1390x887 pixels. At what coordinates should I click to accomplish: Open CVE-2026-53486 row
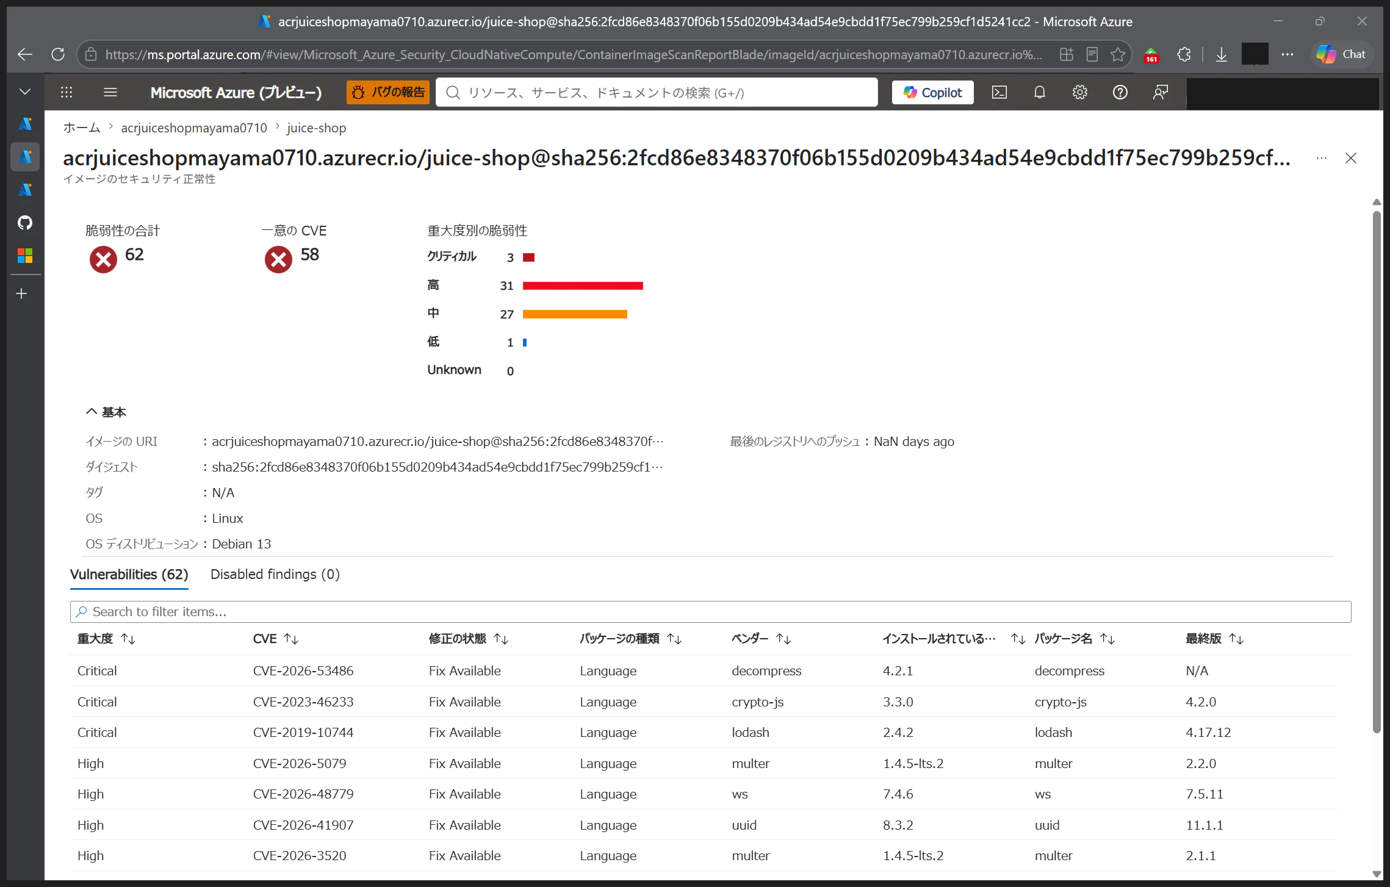705,670
